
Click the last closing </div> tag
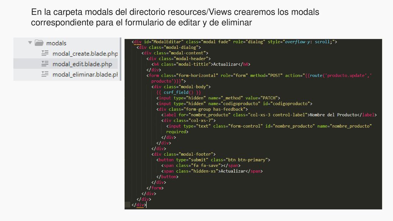(139, 205)
